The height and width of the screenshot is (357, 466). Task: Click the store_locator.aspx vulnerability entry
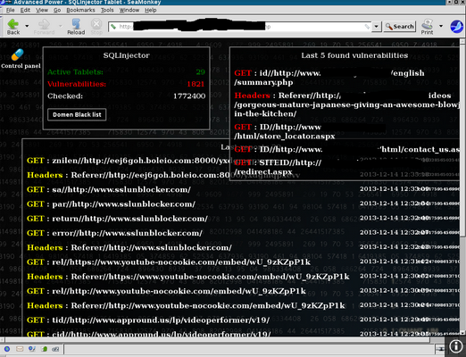pos(310,131)
